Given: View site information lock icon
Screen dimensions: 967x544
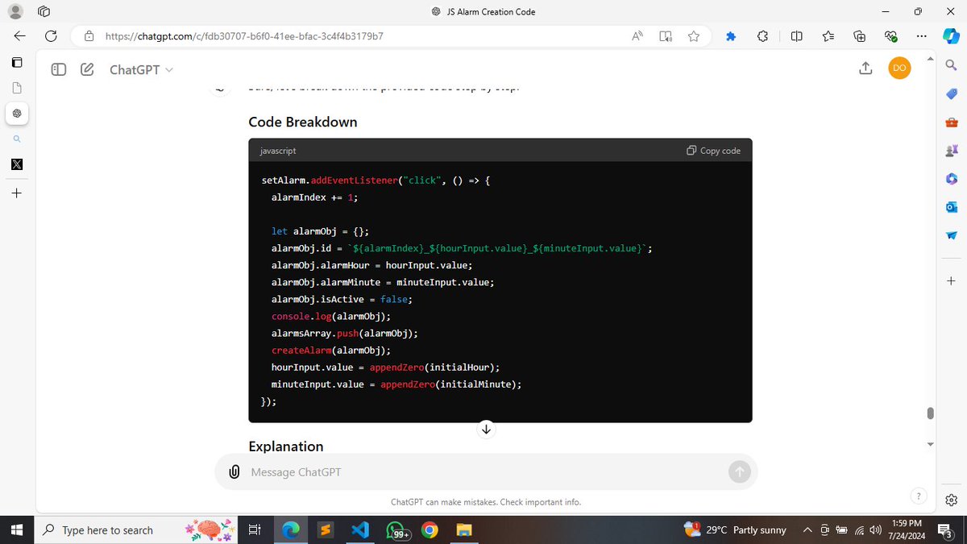Looking at the screenshot, I should (x=89, y=36).
